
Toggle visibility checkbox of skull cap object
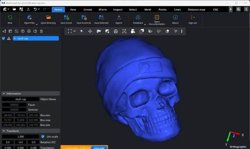pos(3,38)
